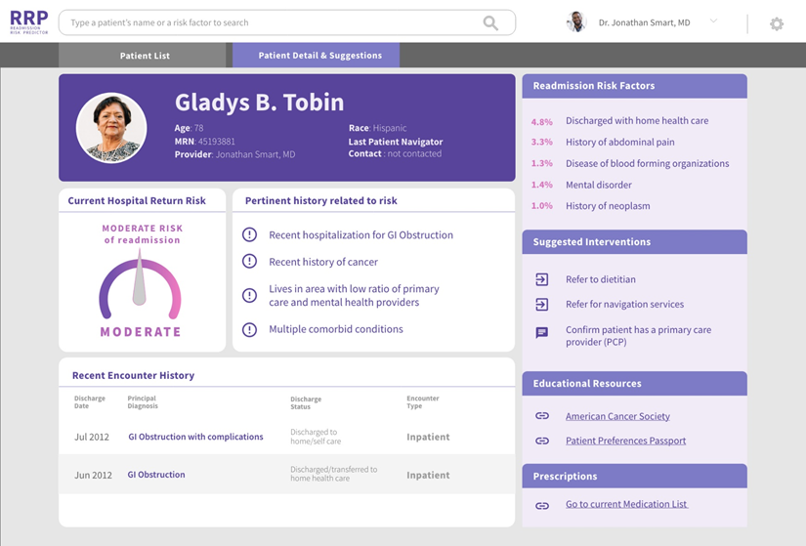This screenshot has height=546, width=806.
Task: Click into the patient name search field
Action: [287, 22]
